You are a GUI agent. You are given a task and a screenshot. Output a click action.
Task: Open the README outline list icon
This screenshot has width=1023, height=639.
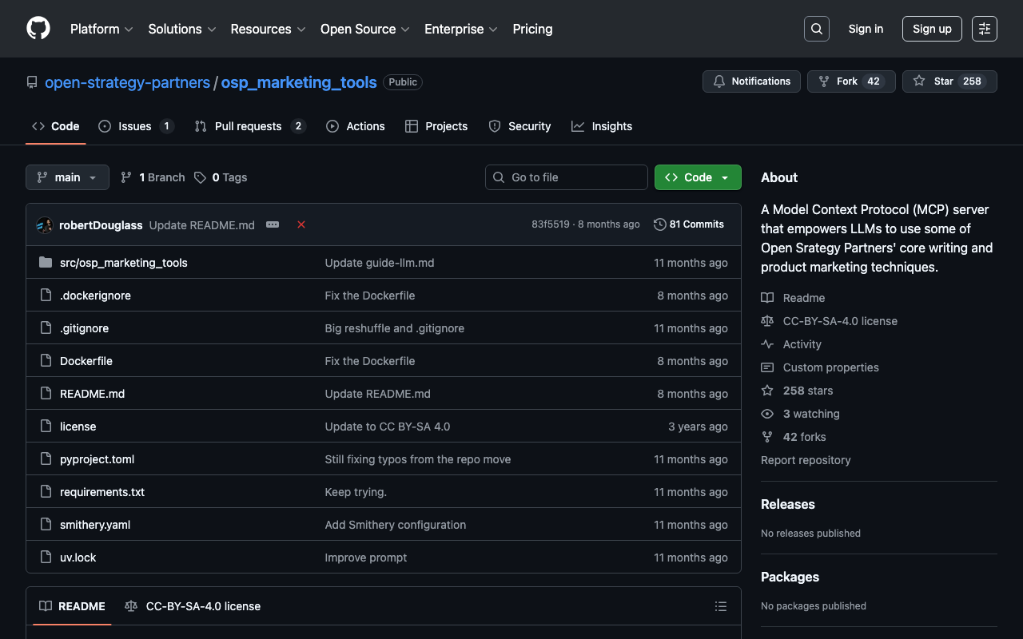[720, 606]
